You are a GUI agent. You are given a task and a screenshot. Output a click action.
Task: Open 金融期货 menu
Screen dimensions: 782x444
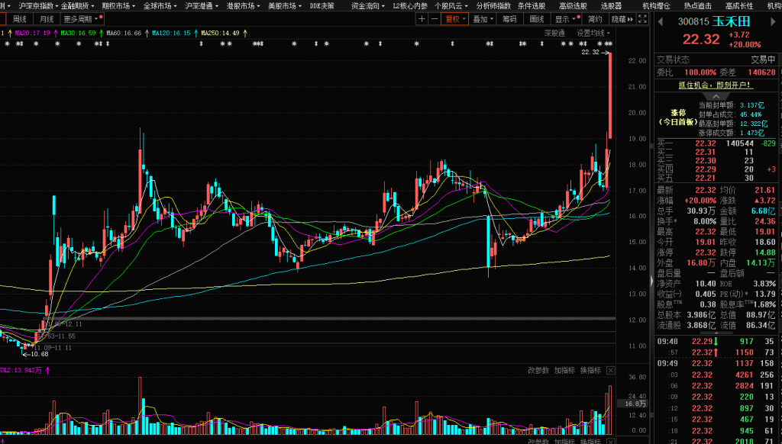77,6
